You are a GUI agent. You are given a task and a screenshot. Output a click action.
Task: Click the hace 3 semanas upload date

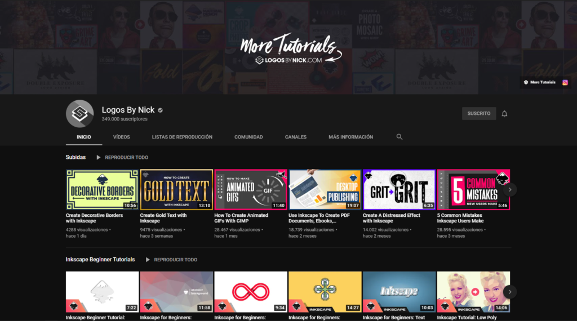pyautogui.click(x=157, y=236)
